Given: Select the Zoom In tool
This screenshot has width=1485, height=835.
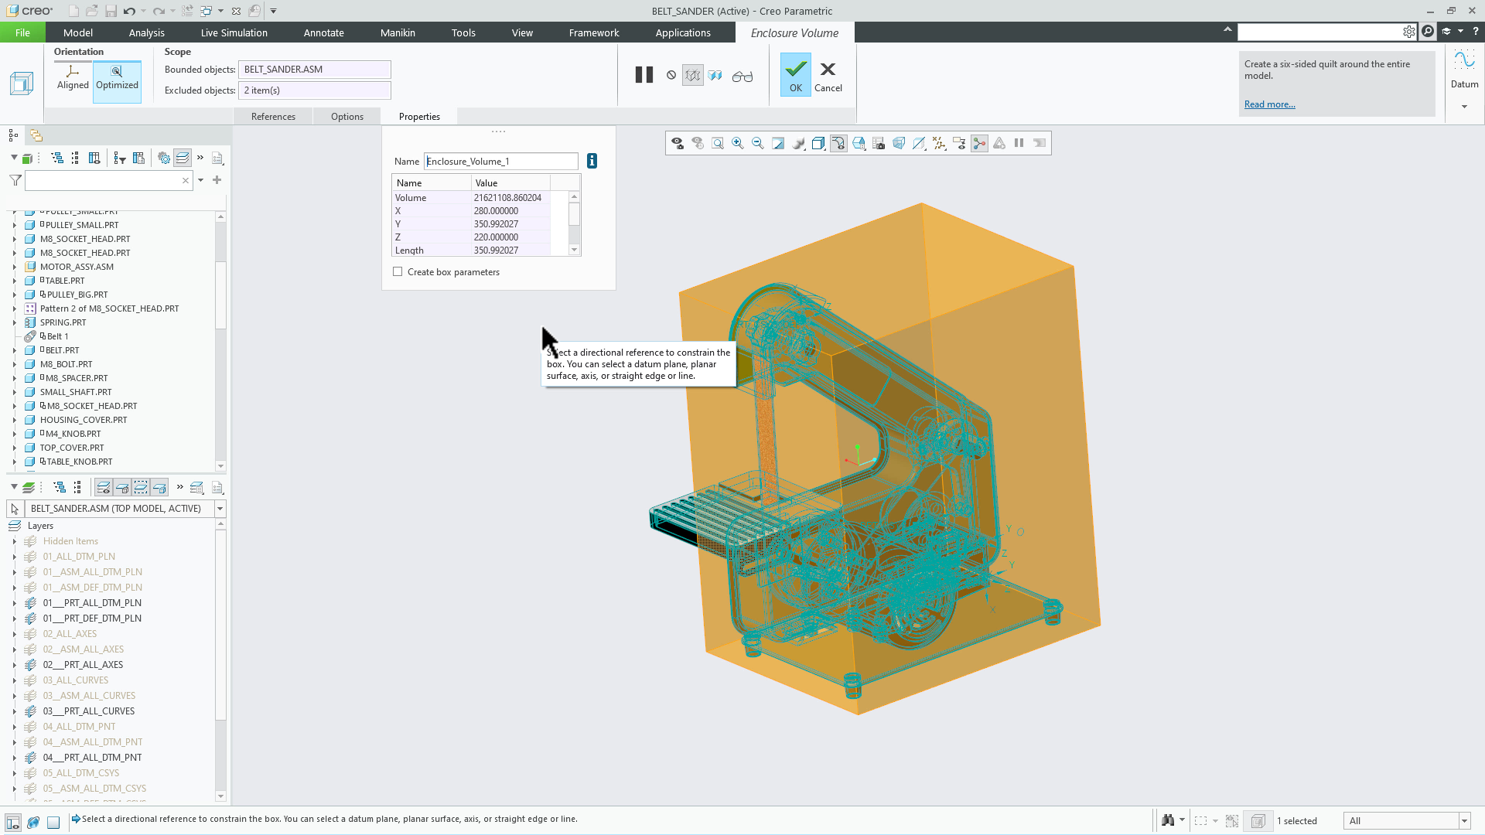Looking at the screenshot, I should (736, 143).
